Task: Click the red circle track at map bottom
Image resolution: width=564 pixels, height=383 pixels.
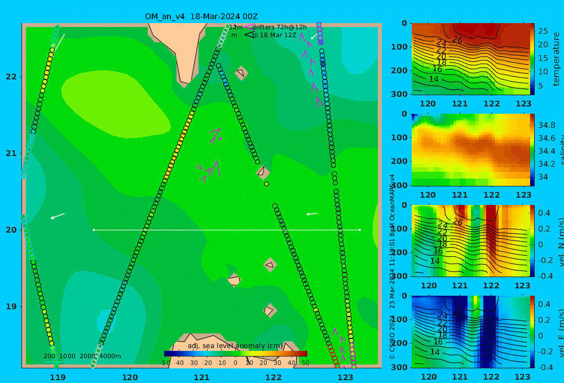Action: [333, 357]
